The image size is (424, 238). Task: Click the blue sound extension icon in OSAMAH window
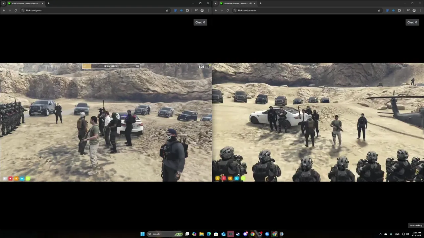pos(393,10)
